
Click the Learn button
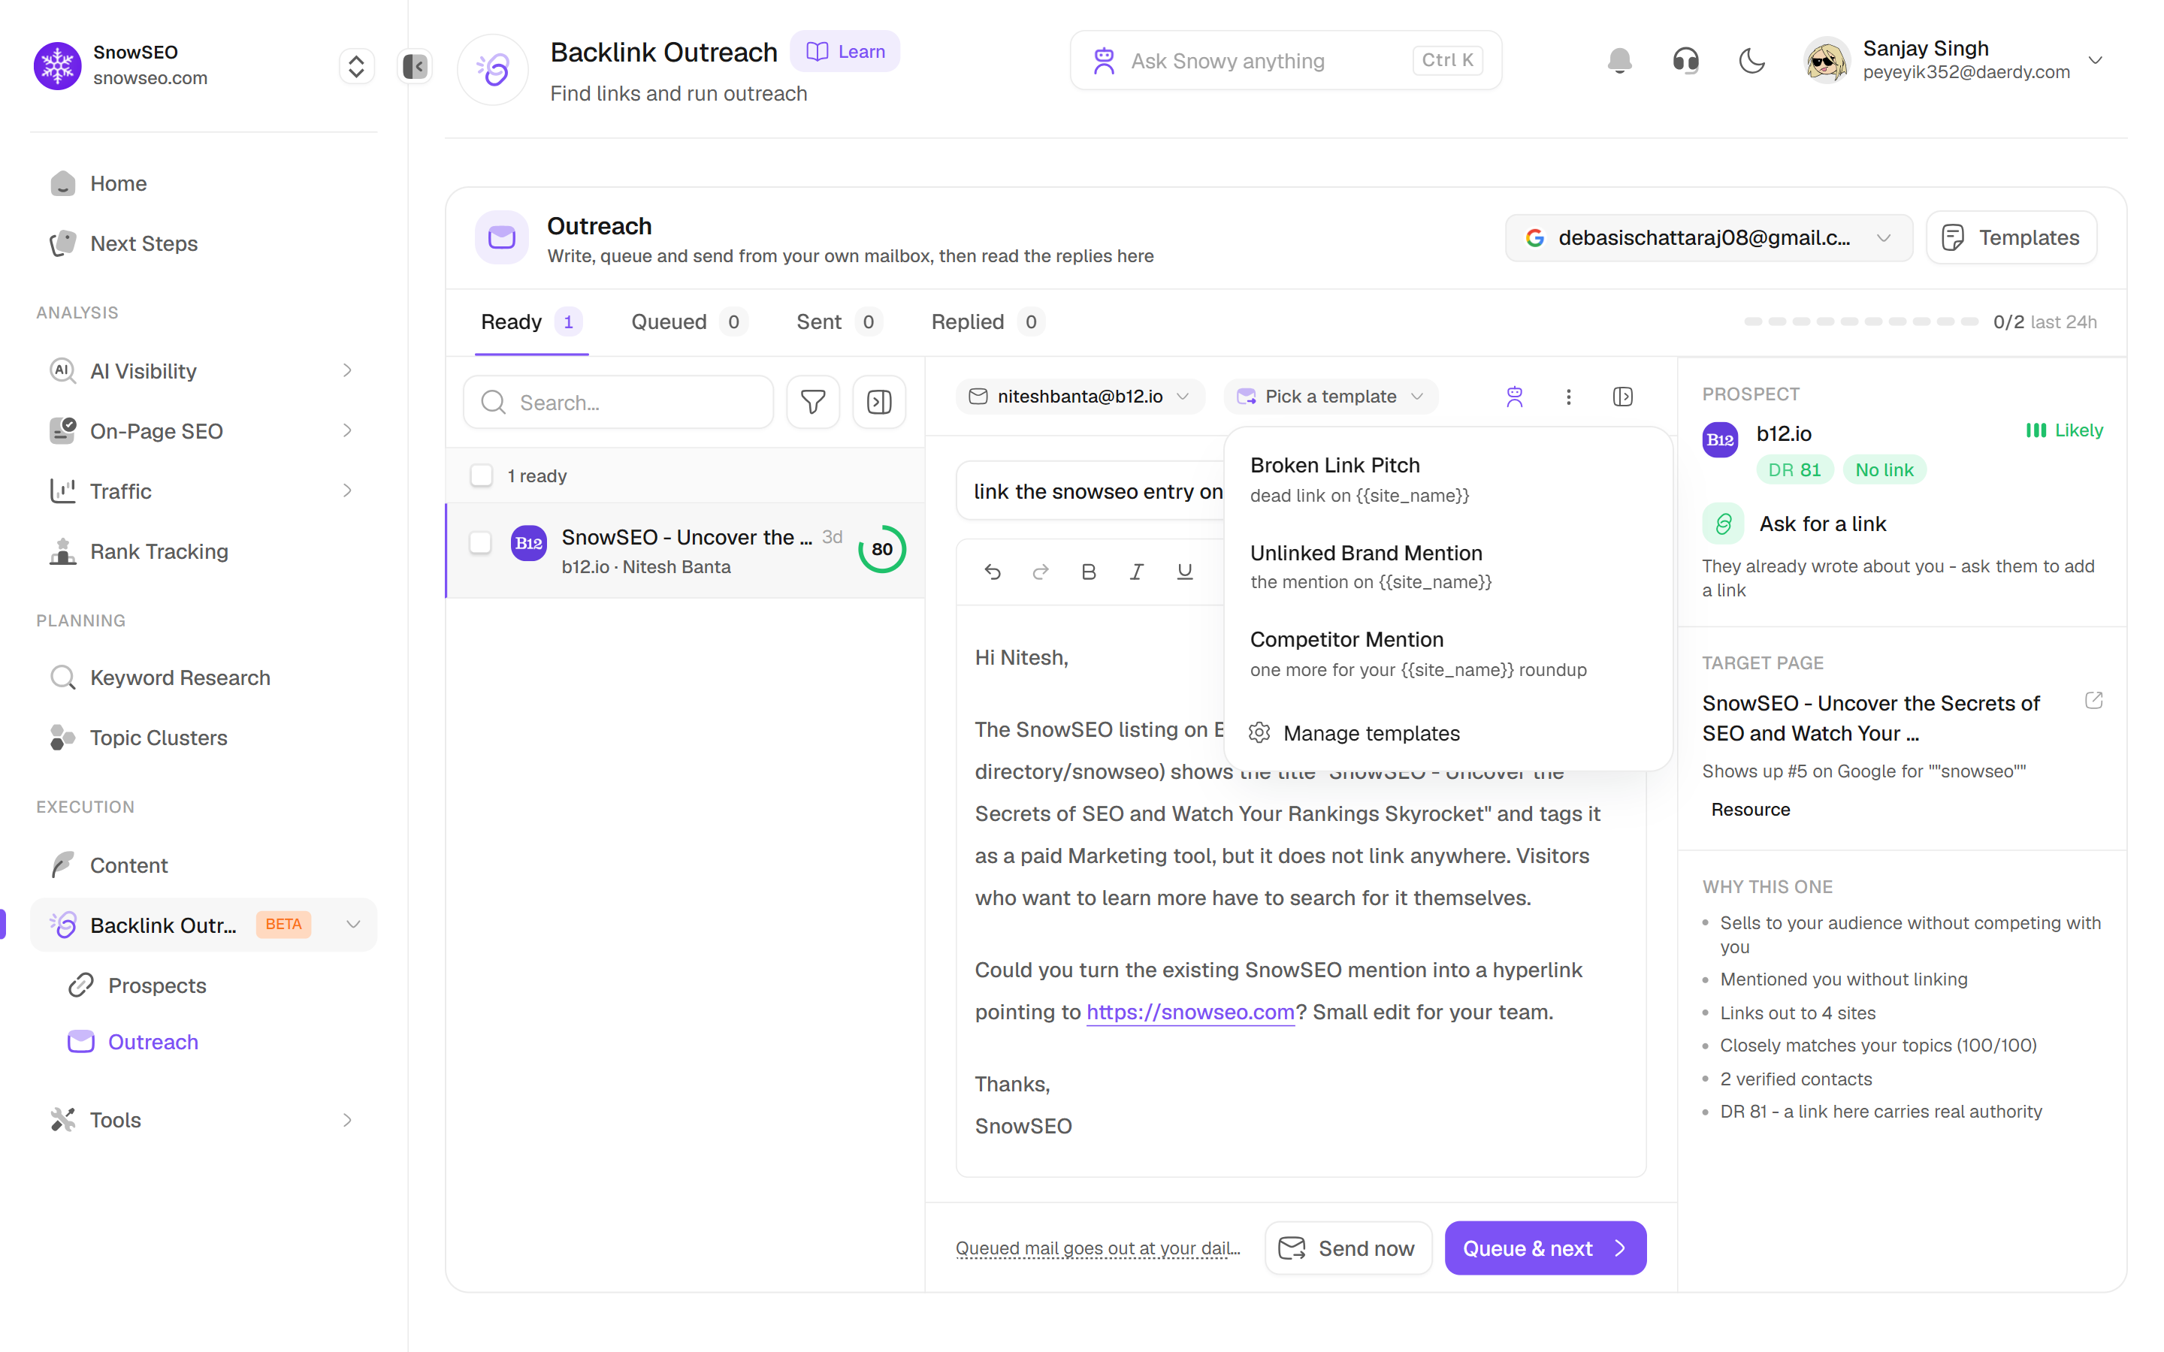point(845,52)
